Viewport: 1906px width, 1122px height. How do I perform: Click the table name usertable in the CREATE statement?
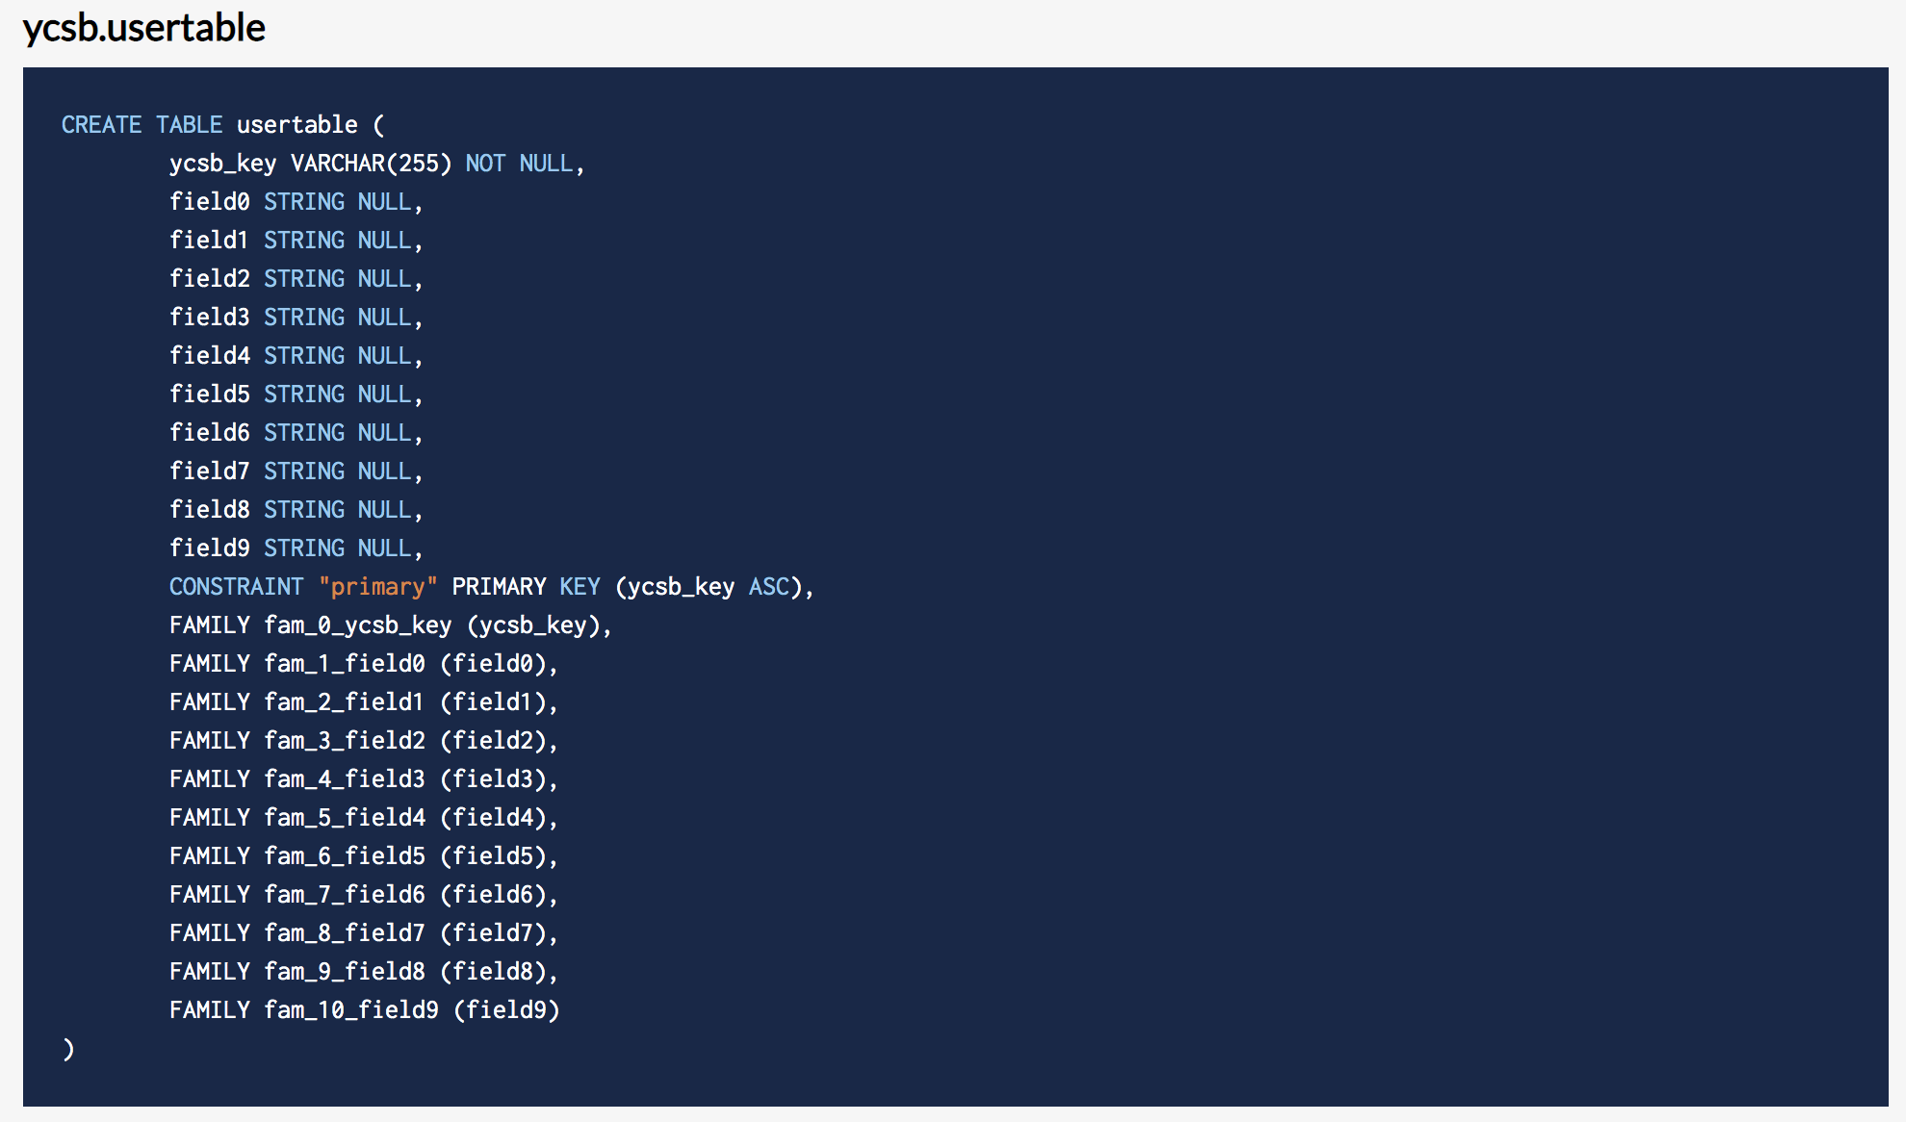pyautogui.click(x=296, y=125)
